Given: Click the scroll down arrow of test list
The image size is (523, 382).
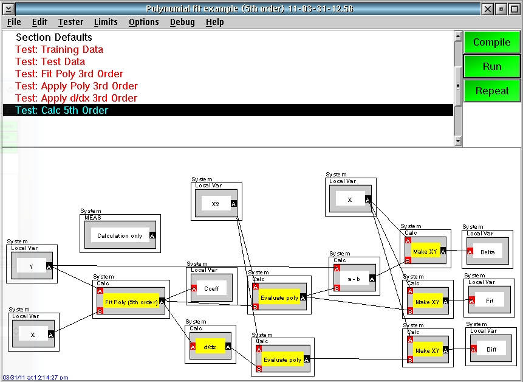Looking at the screenshot, I should point(458,141).
